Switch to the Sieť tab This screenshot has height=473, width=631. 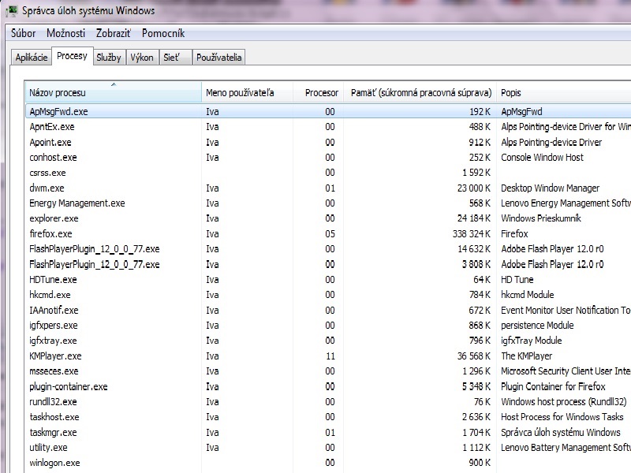(x=171, y=58)
